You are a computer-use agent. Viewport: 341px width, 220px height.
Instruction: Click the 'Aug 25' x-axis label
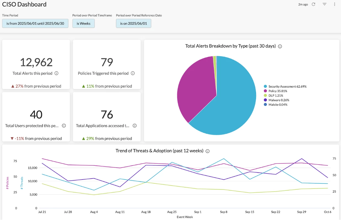pyautogui.click(x=172, y=212)
